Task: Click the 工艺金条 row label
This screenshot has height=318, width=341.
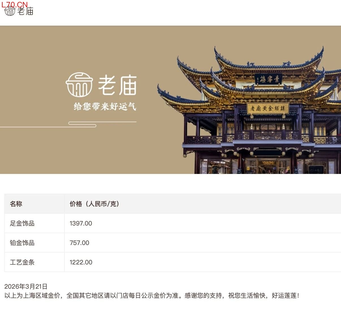Action: coord(22,262)
